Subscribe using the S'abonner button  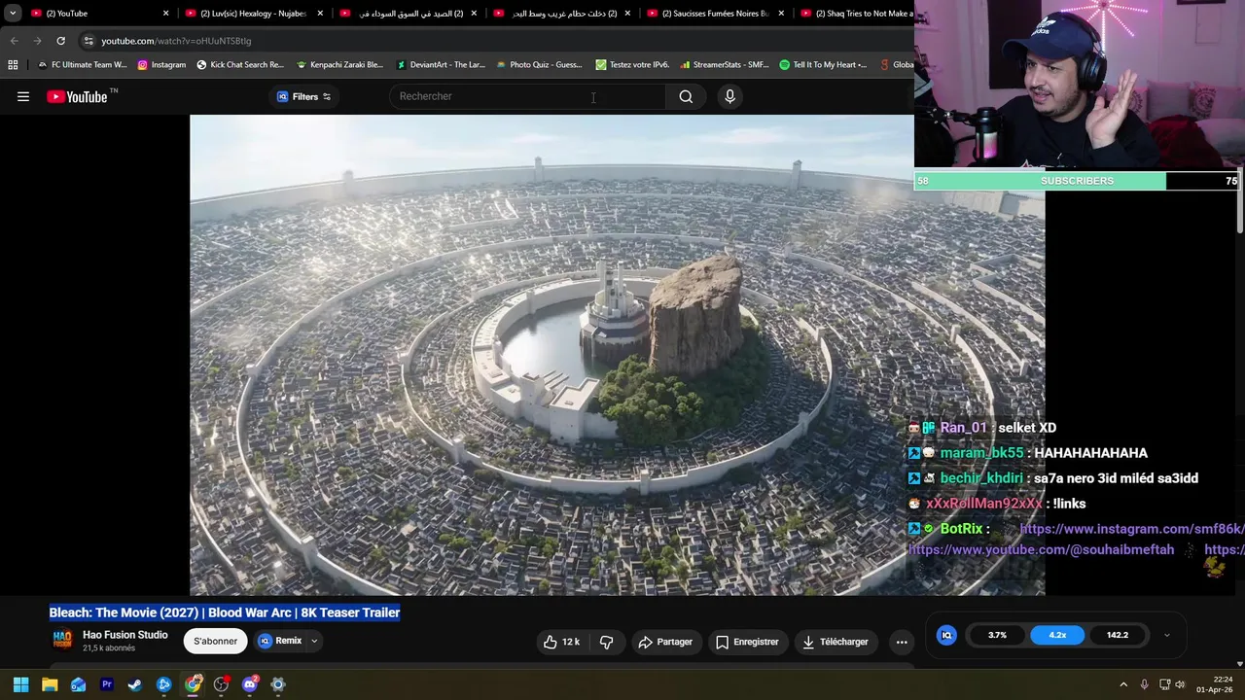[215, 641]
